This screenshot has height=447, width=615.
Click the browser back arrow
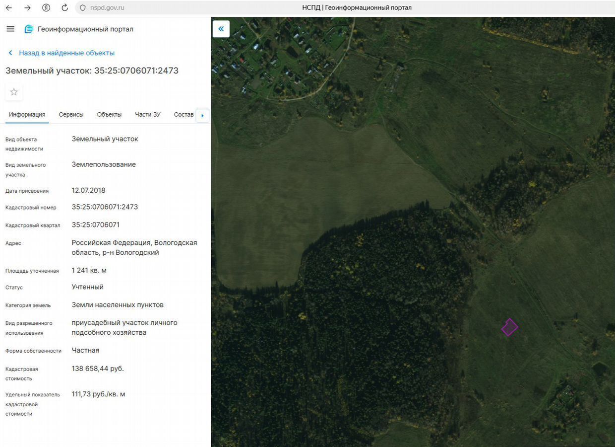point(8,7)
